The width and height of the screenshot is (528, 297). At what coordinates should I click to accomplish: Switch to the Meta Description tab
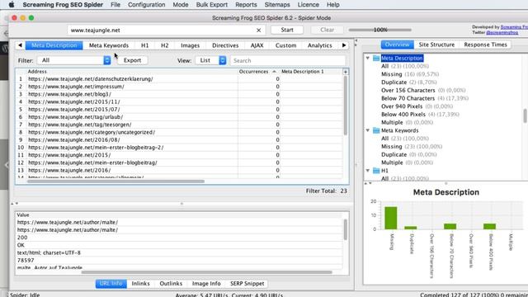[x=54, y=45]
